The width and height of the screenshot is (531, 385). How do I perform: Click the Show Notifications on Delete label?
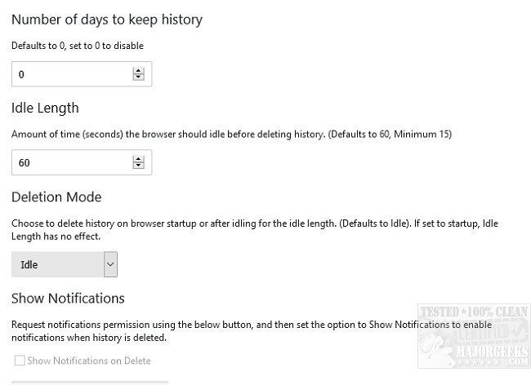click(89, 361)
